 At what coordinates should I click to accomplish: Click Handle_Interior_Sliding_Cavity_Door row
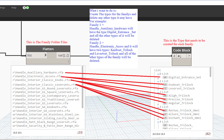pos(46,118)
